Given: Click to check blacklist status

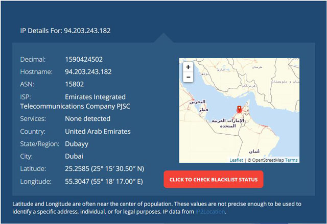Looking at the screenshot, I should click(x=214, y=180).
